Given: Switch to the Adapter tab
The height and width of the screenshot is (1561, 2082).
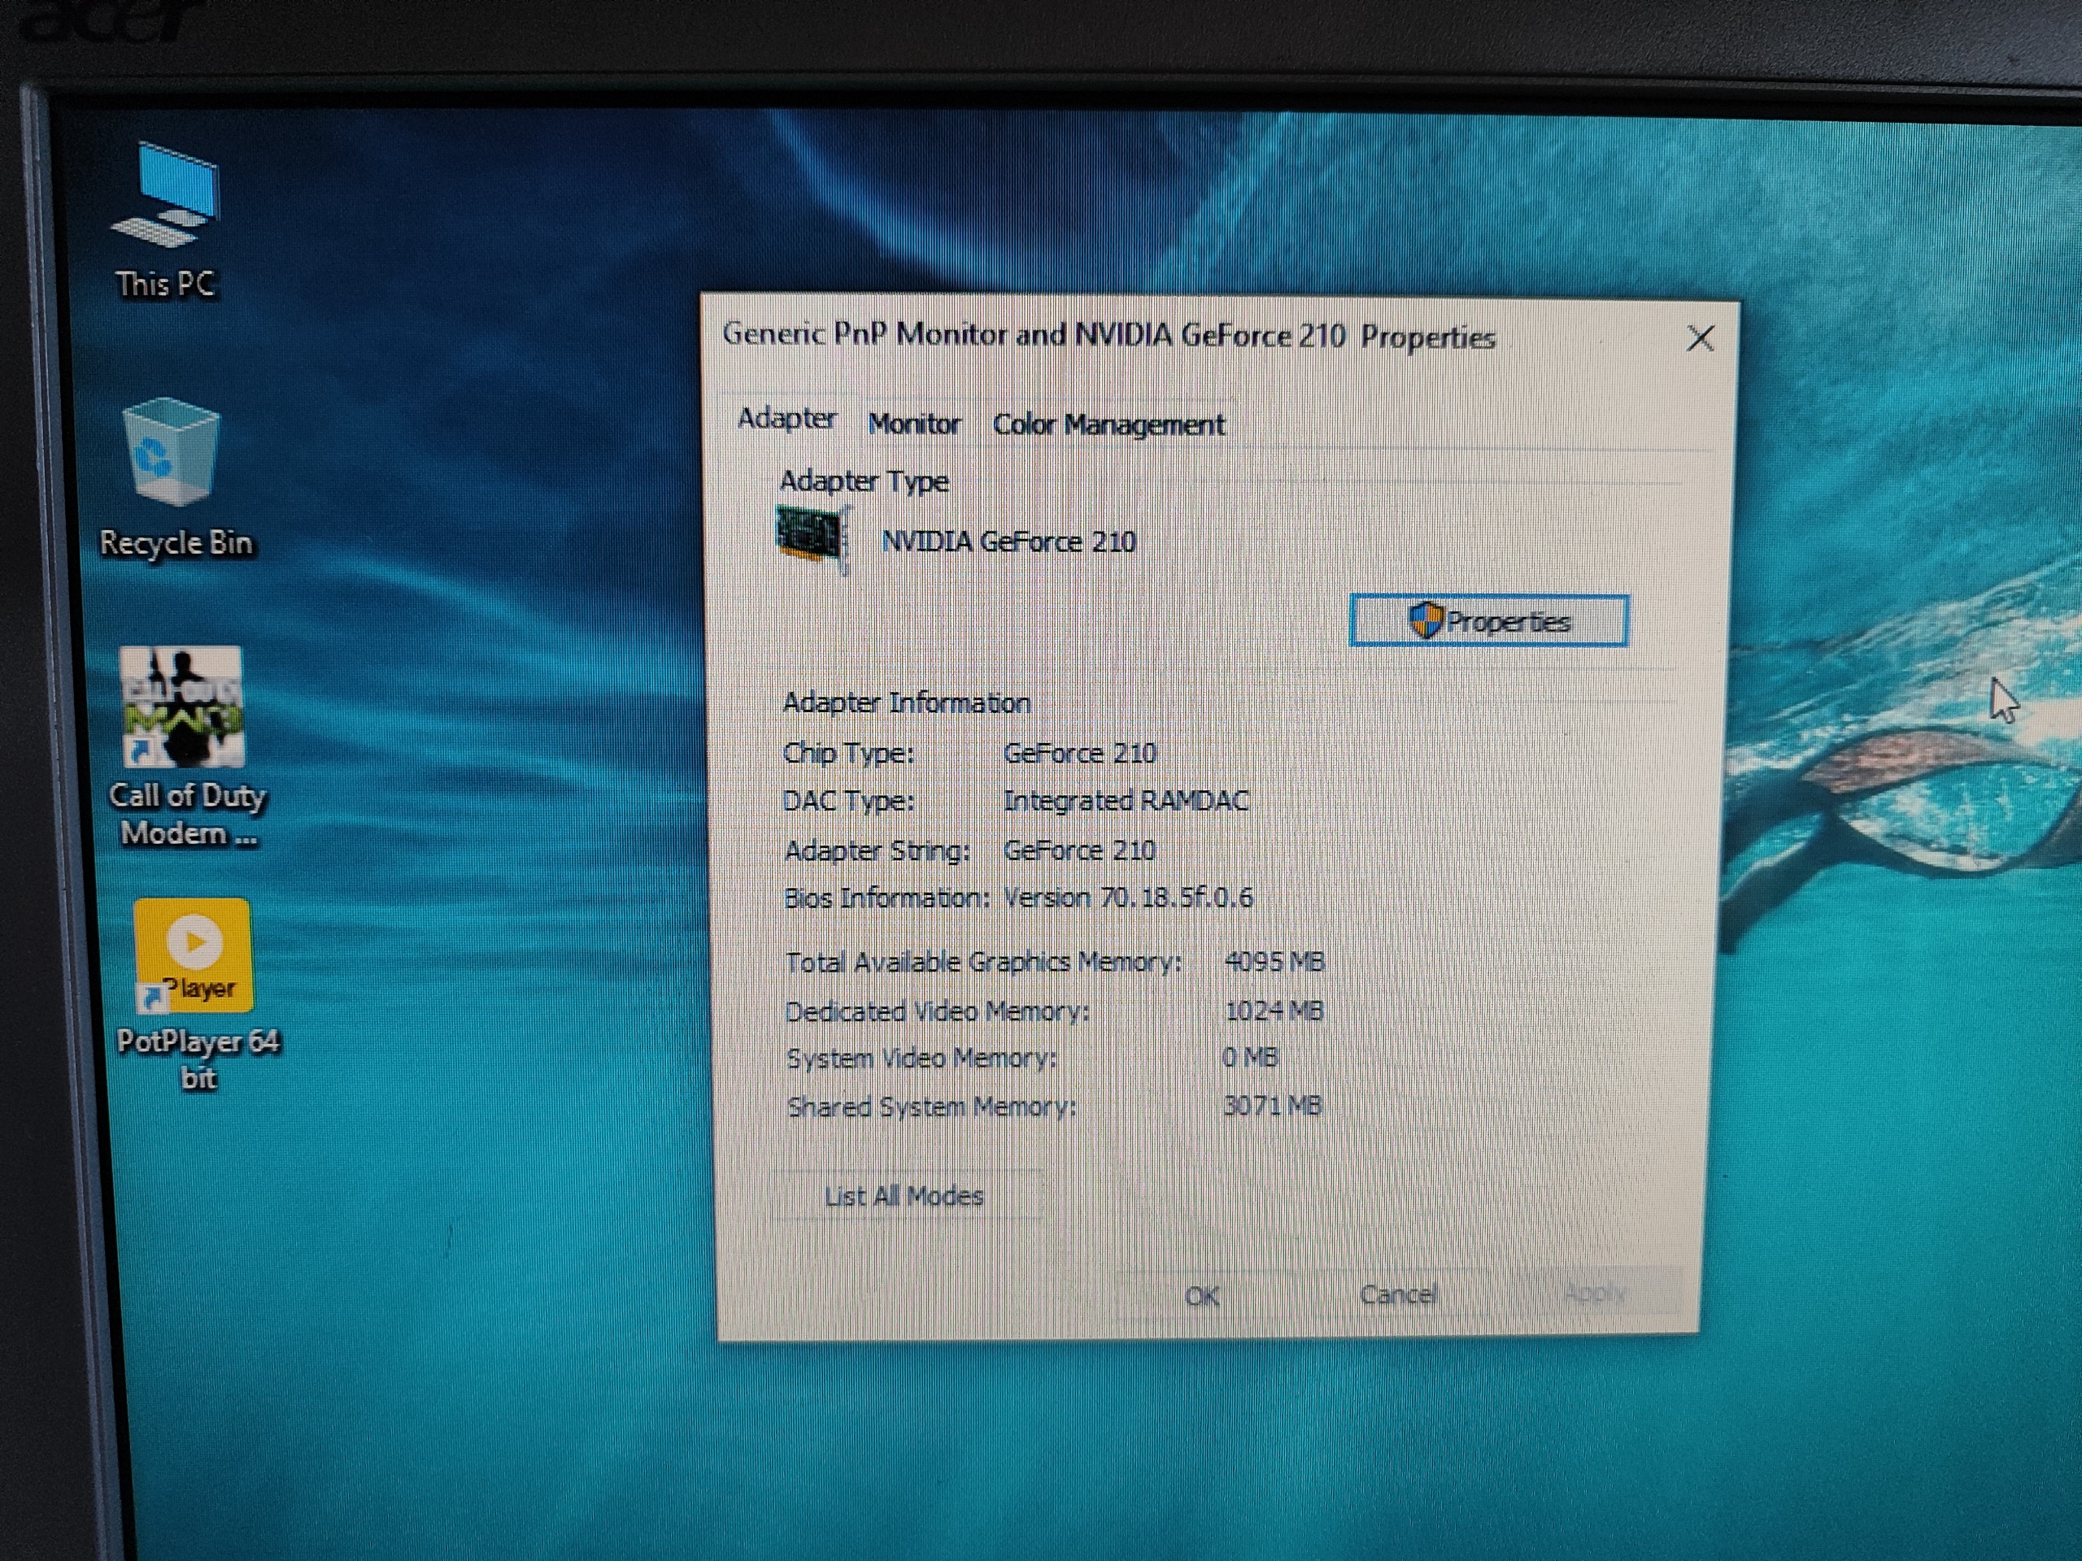Looking at the screenshot, I should pyautogui.click(x=786, y=419).
